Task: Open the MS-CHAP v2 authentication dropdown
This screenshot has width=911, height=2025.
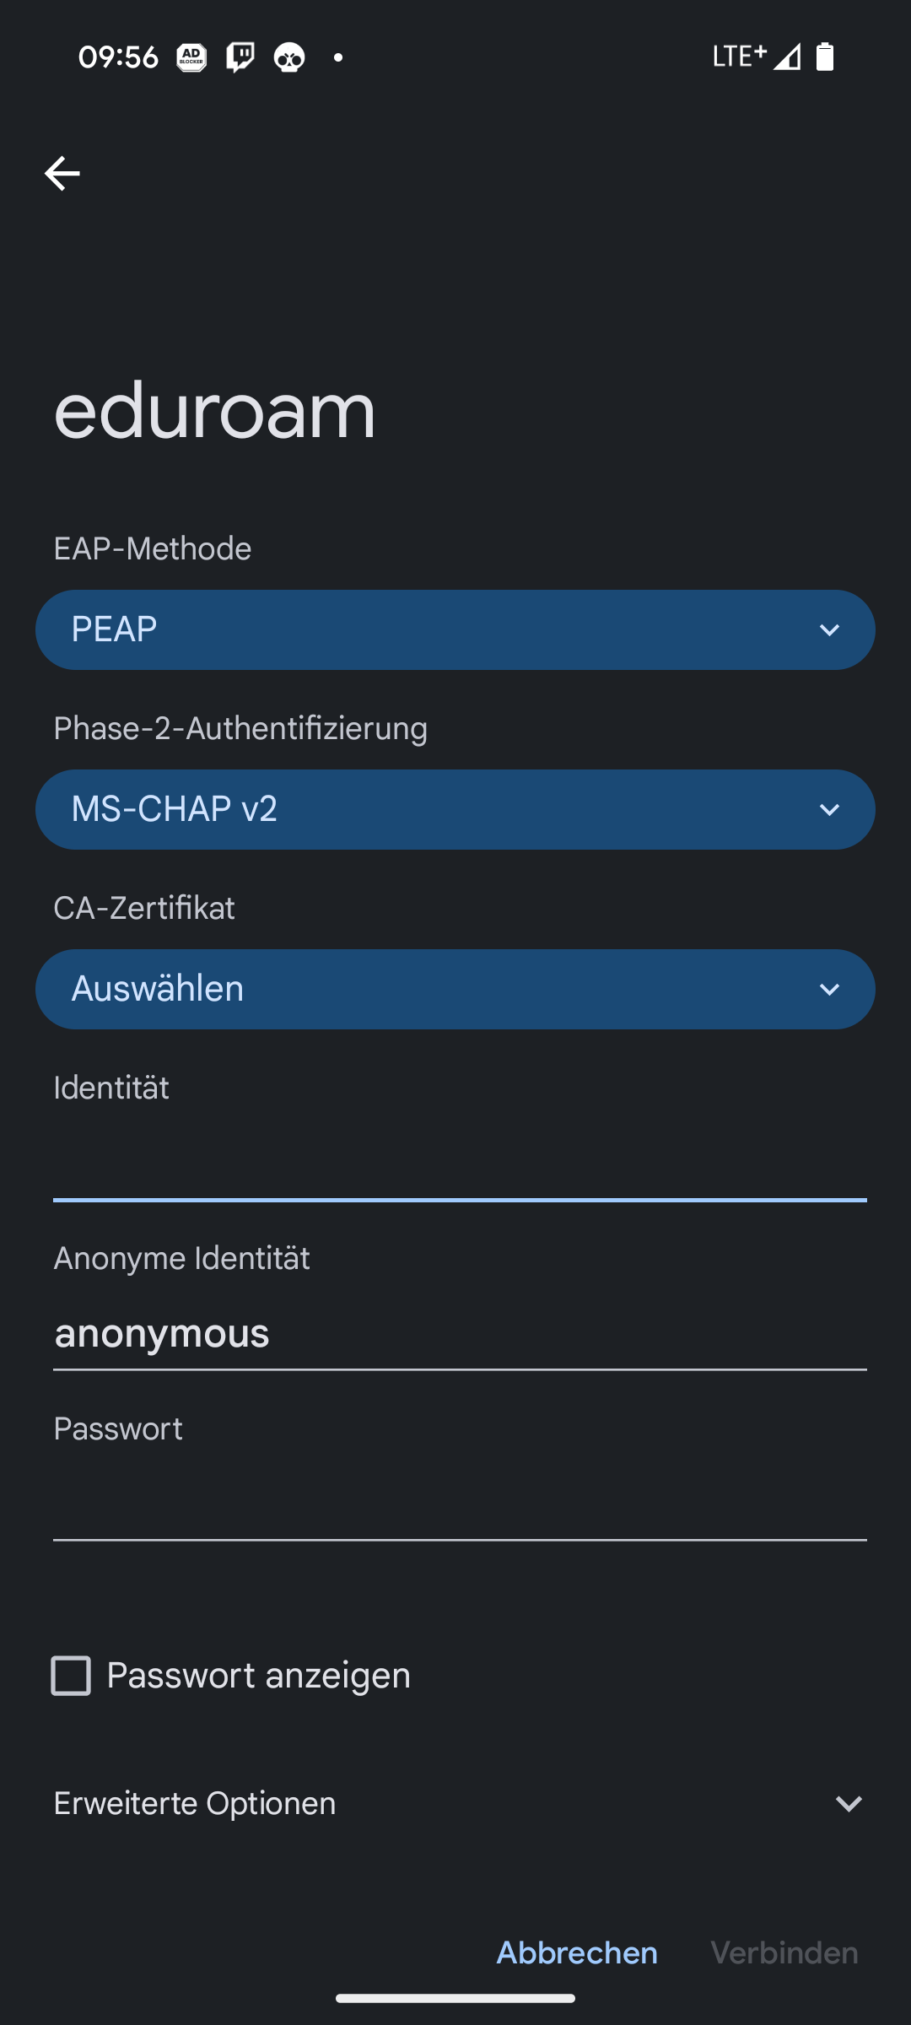Action: point(455,809)
